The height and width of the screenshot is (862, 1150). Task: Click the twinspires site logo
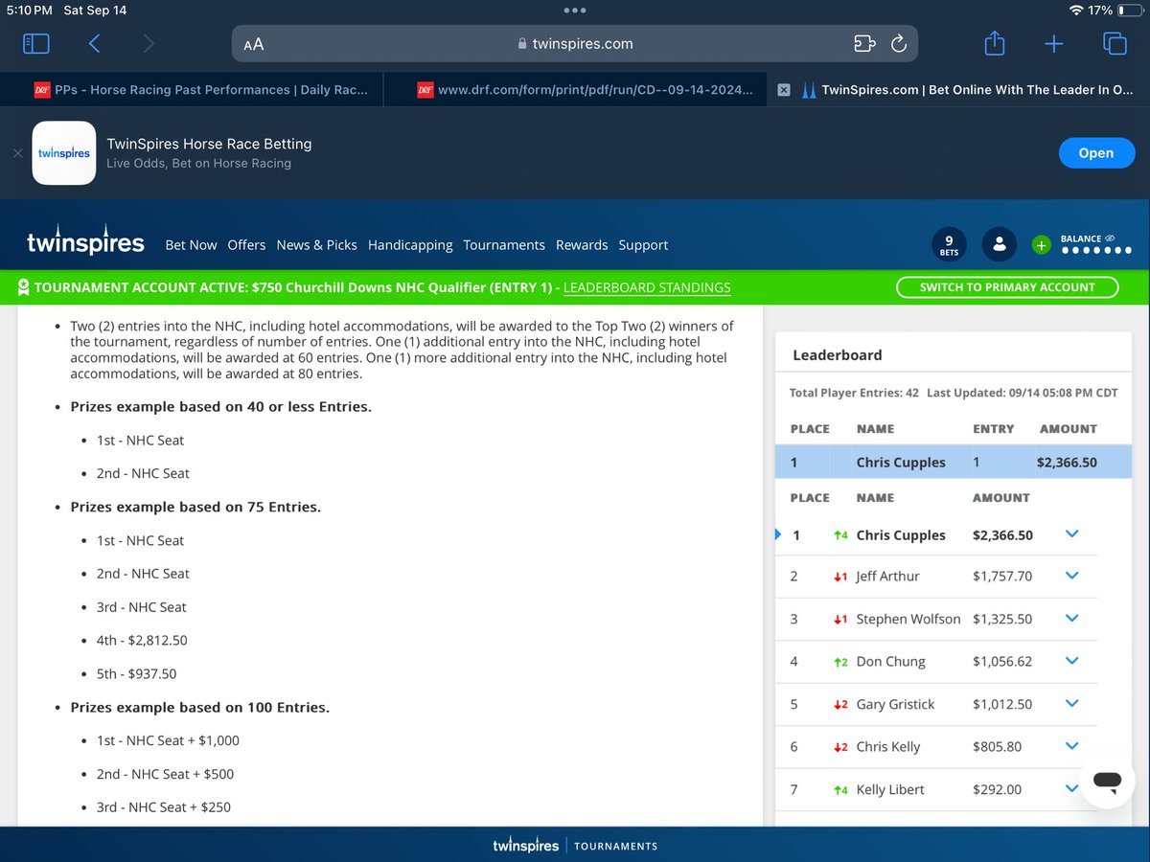point(86,240)
